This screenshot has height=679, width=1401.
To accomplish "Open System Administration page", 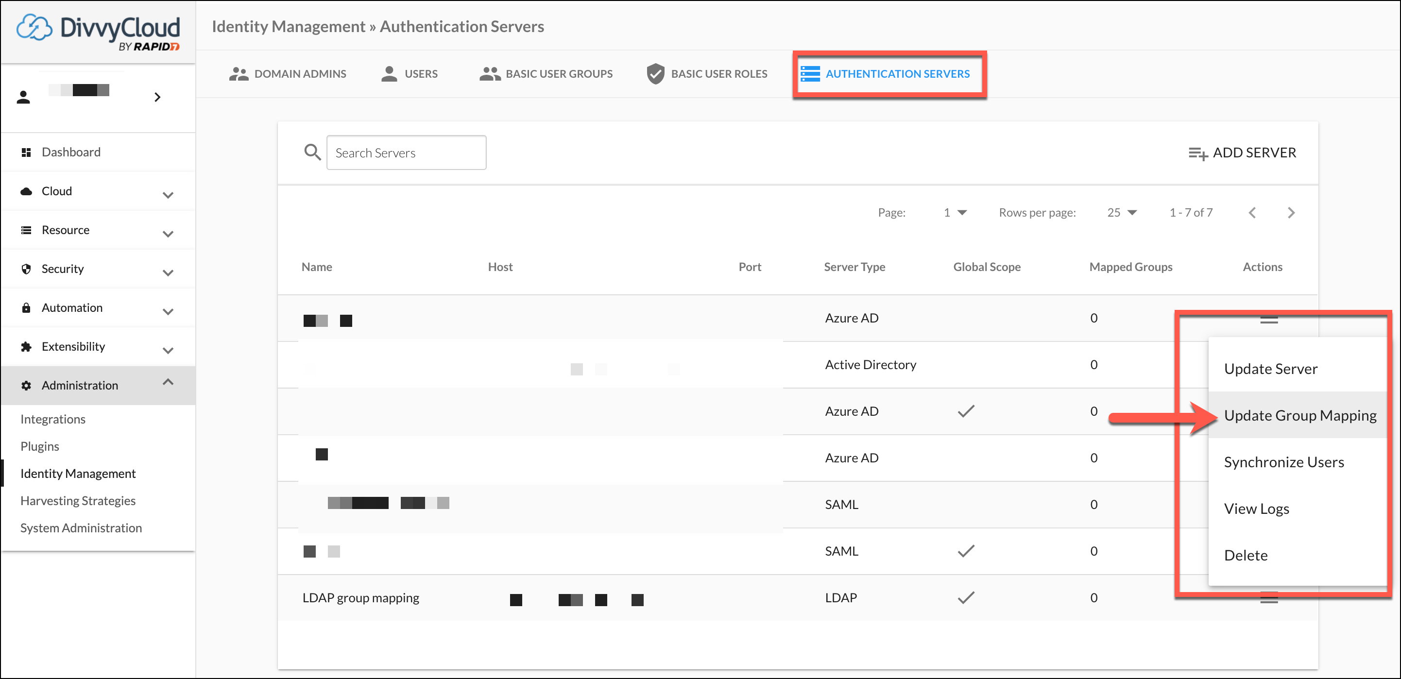I will [x=81, y=528].
